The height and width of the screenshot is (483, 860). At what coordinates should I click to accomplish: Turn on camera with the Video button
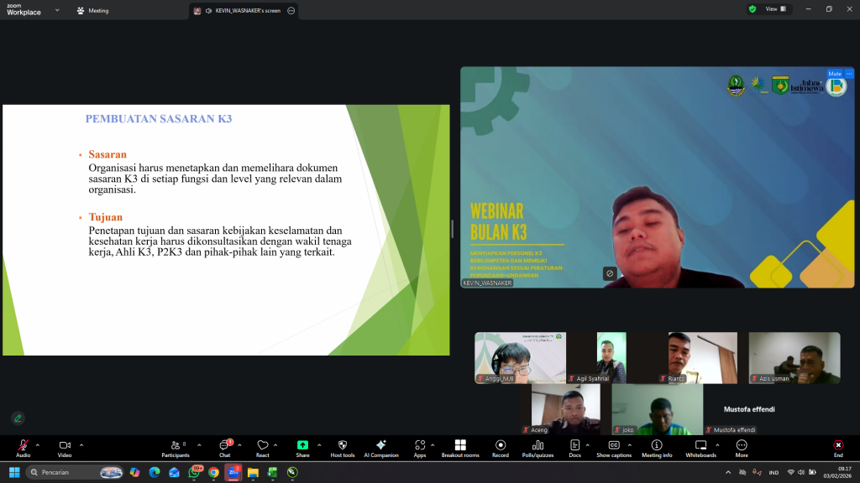[x=65, y=447]
